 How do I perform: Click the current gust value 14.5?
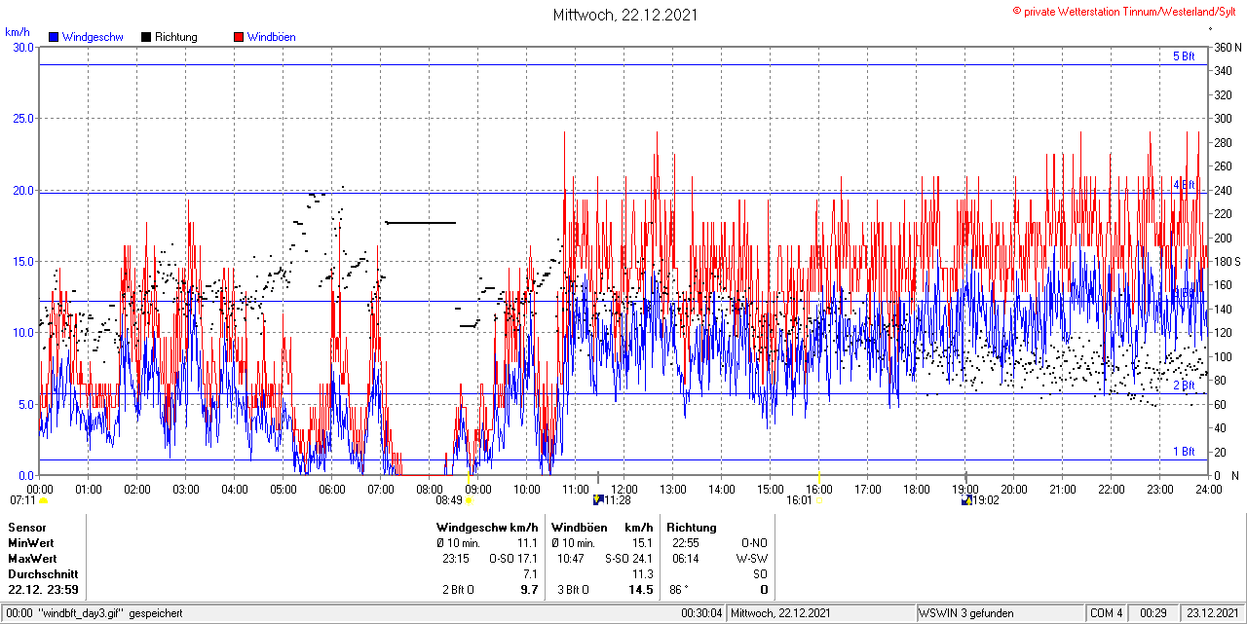[641, 590]
